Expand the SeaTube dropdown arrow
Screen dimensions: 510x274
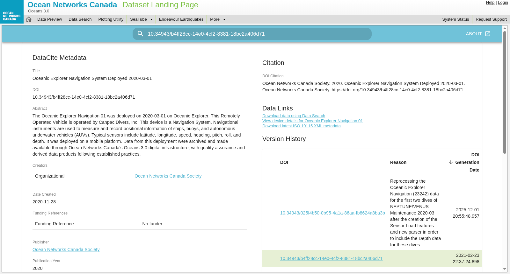(x=151, y=19)
